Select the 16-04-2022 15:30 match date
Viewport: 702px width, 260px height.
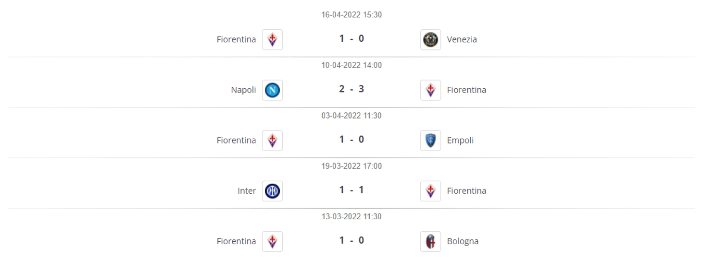(x=351, y=15)
